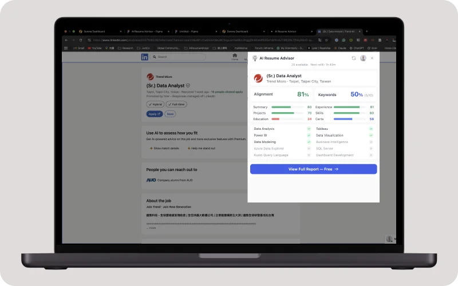Click the grey X beside Azure Data Explorer
This screenshot has height=286, width=458.
coord(309,149)
